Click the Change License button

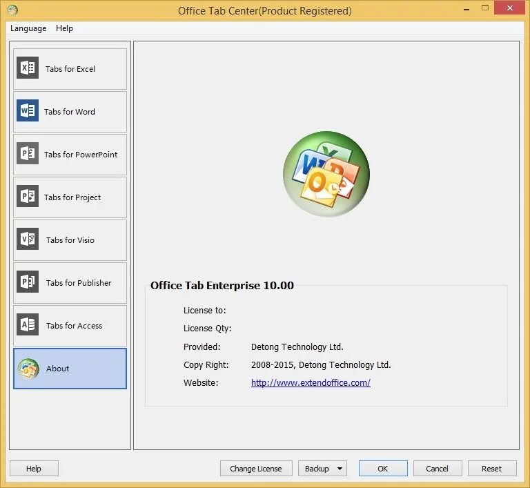pos(256,469)
